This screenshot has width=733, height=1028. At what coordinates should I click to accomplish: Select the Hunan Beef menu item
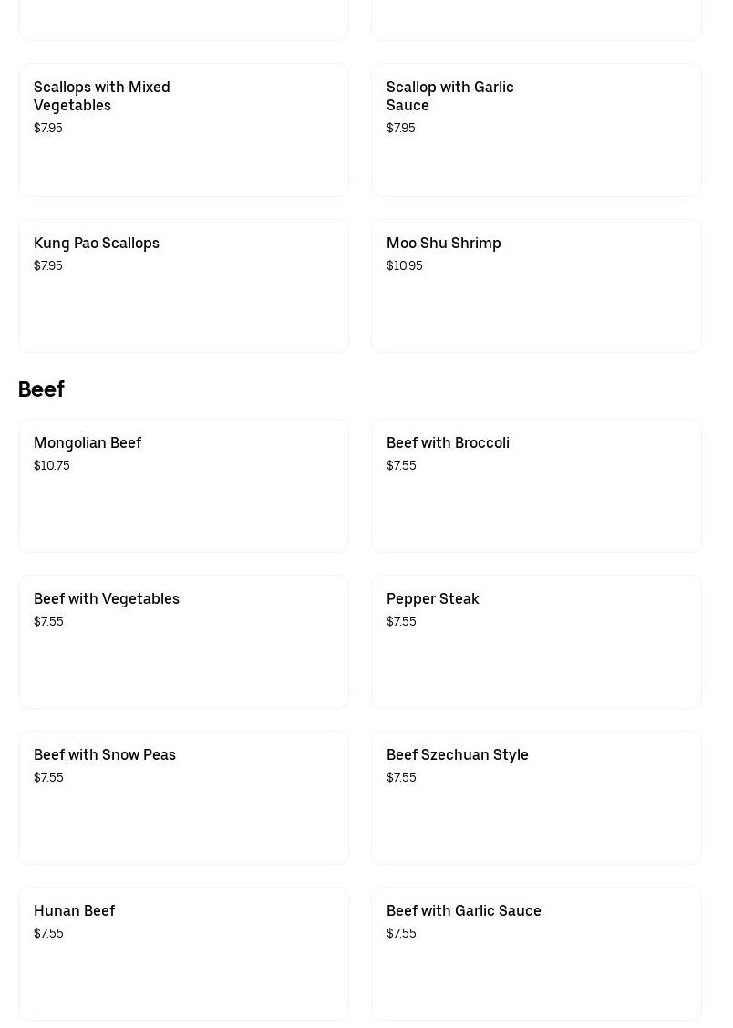coord(183,954)
